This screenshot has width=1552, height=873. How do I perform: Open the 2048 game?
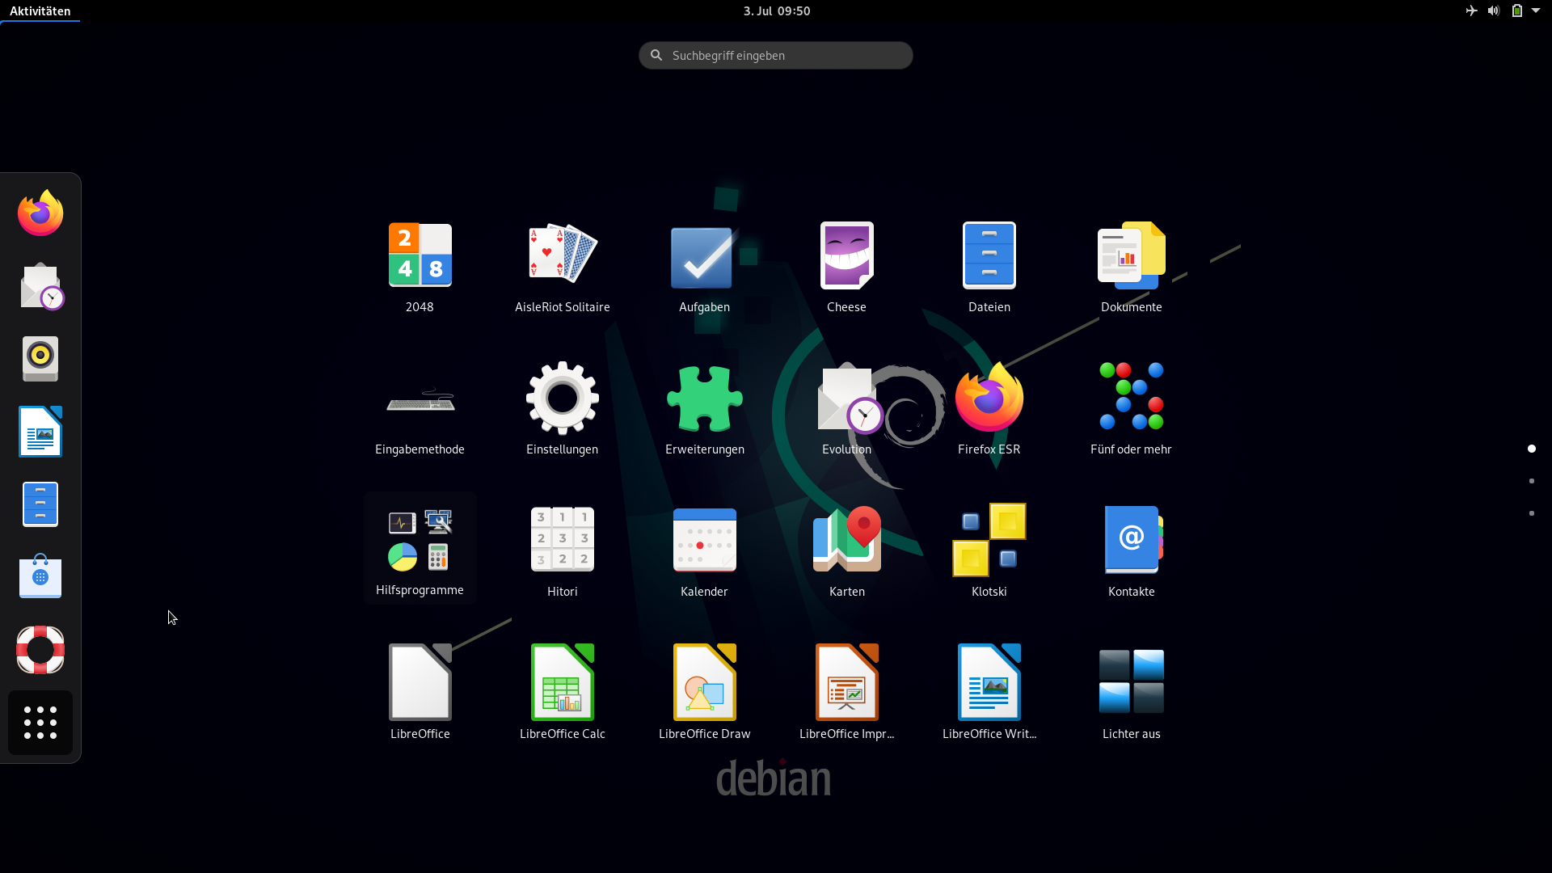[x=420, y=268]
